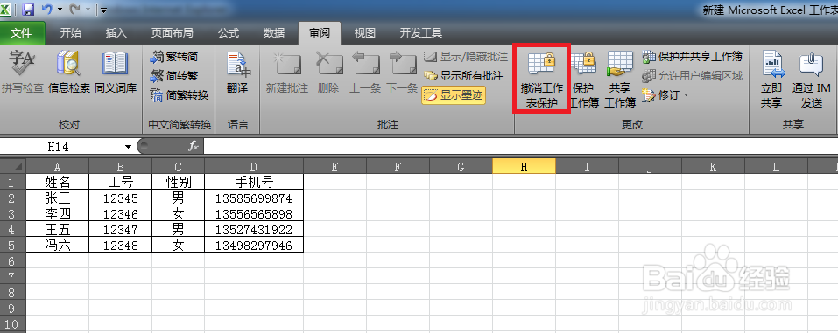Switch to the 插入 ribbon tab

pos(116,33)
